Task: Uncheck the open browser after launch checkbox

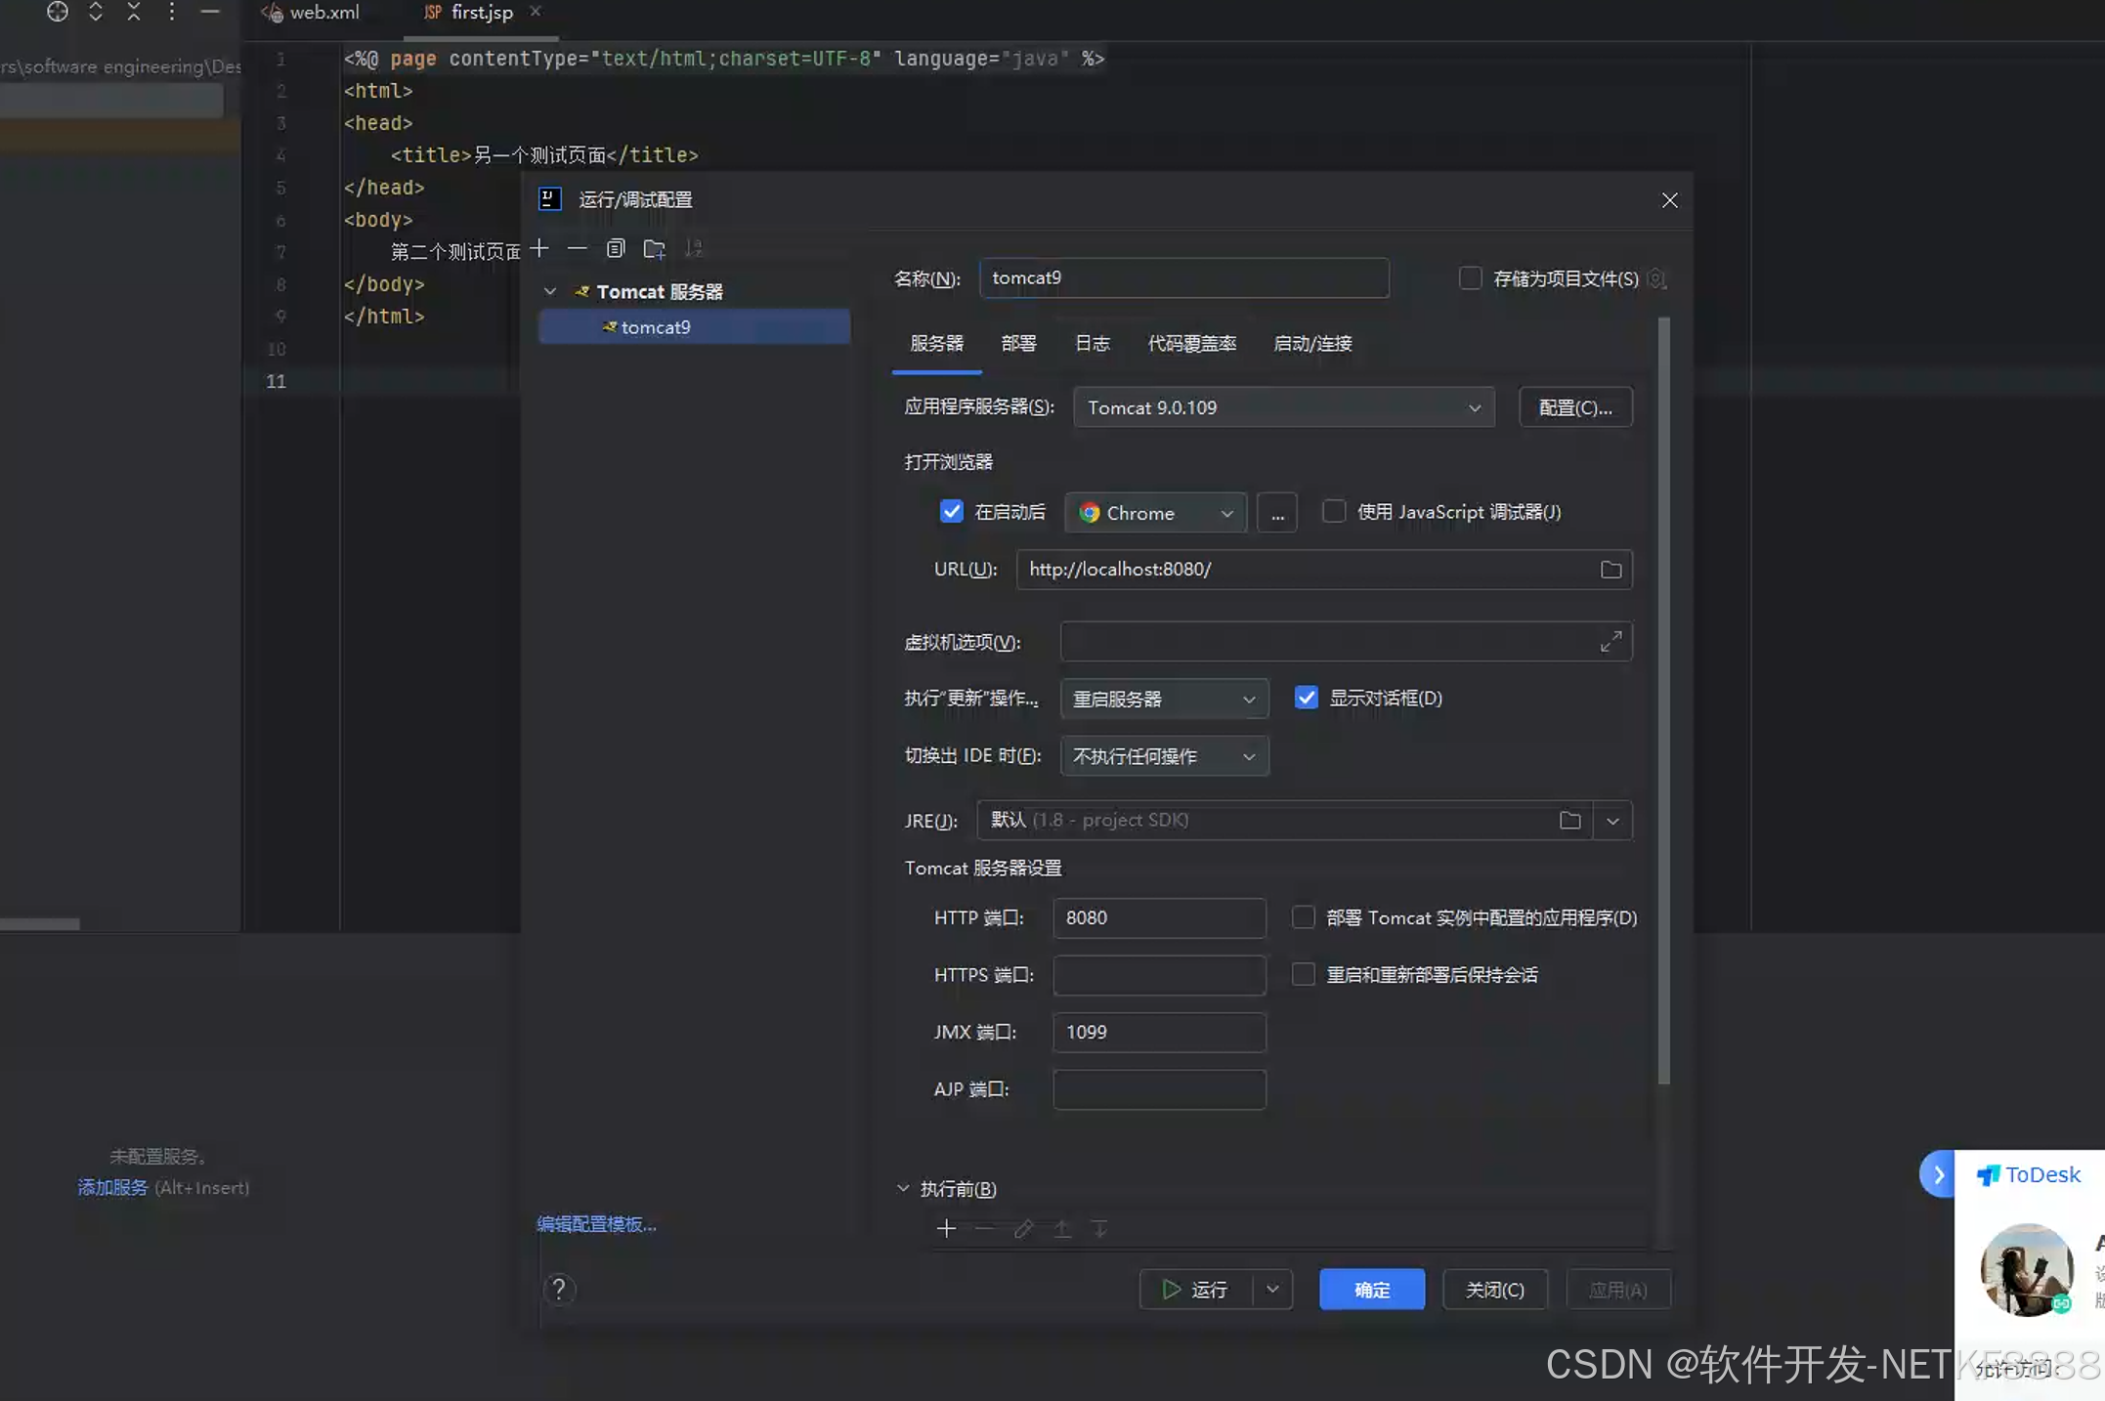Action: pyautogui.click(x=951, y=512)
